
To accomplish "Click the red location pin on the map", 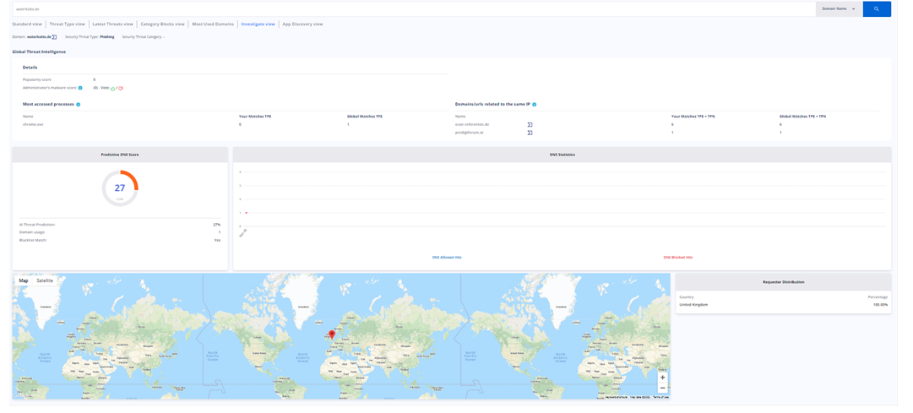I will coord(332,334).
